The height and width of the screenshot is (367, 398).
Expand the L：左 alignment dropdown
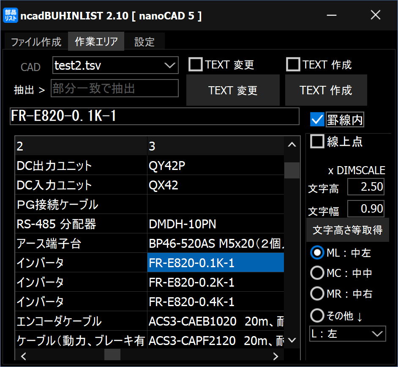[347, 334]
